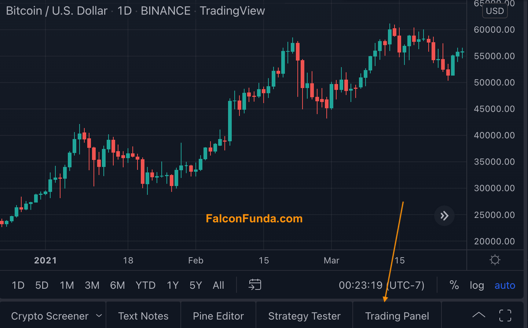
Task: Set the 1D date range
Action: tap(18, 285)
